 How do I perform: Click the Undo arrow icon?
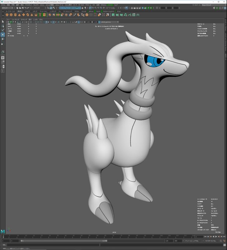[x=25, y=8]
